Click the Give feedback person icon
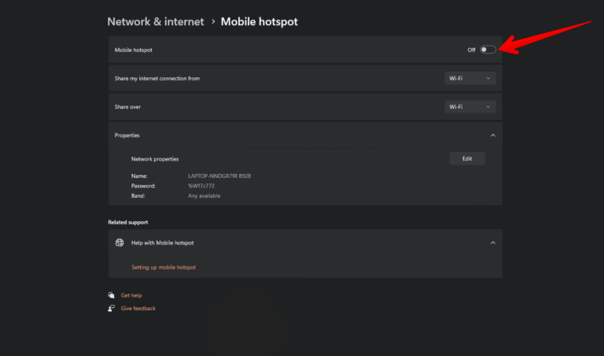Image resolution: width=604 pixels, height=356 pixels. pos(112,308)
